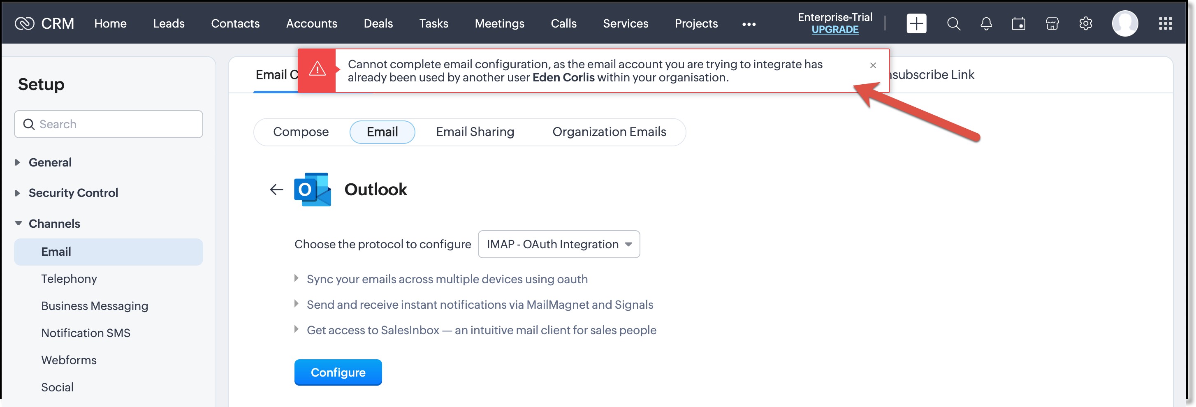Screen dimensions: 1196x407
Task: Click the back arrow beside Outlook
Action: [276, 190]
